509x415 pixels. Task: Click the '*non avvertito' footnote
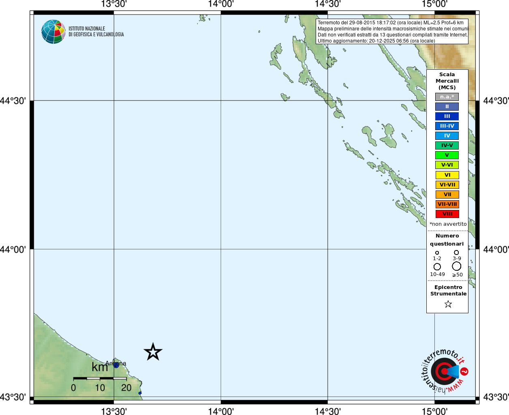pos(448,224)
